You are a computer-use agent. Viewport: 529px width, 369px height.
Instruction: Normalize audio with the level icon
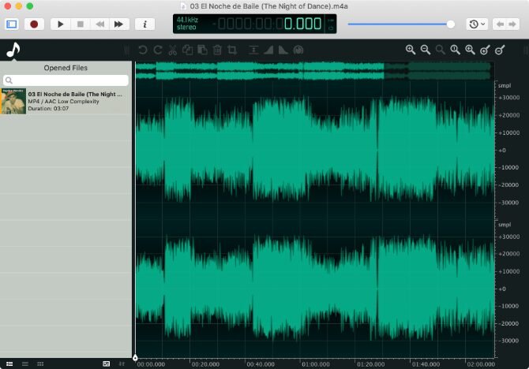pyautogui.click(x=253, y=50)
